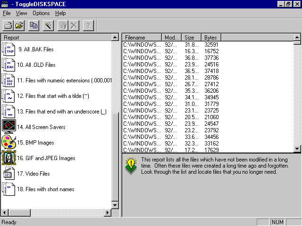The image size is (302, 226).
Task: Click the magic wand wizard icon
Action: (x=48, y=25)
